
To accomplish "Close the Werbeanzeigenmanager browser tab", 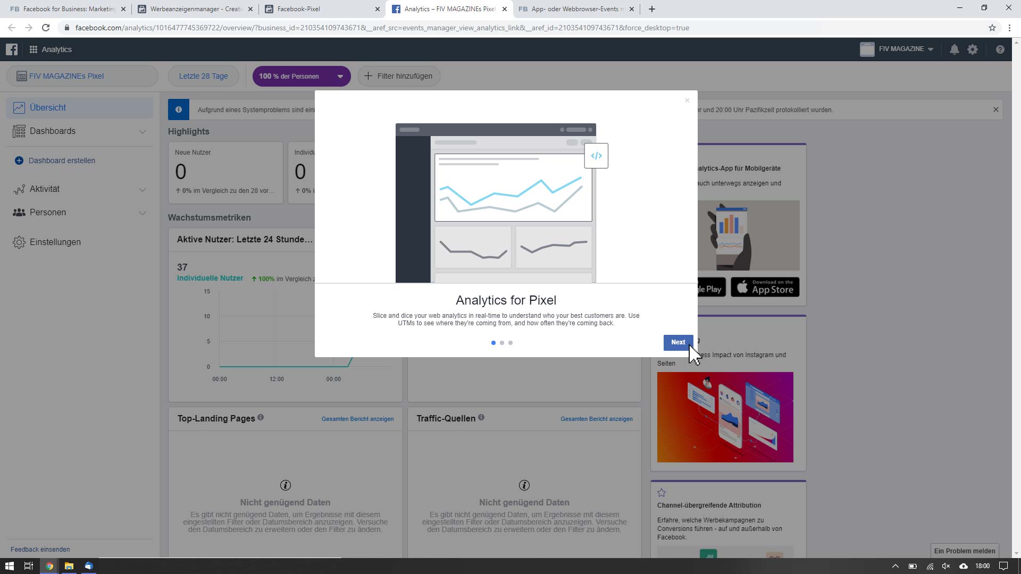I will click(x=250, y=9).
